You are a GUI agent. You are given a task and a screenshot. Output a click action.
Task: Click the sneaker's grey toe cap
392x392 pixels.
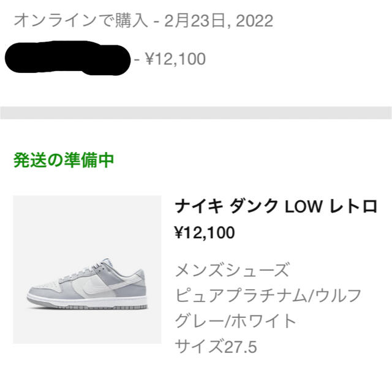41,290
